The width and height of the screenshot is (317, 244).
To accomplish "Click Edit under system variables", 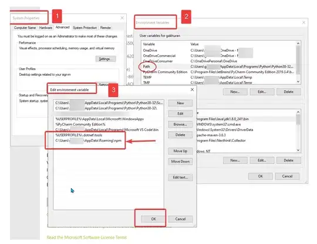I will 262,161.
